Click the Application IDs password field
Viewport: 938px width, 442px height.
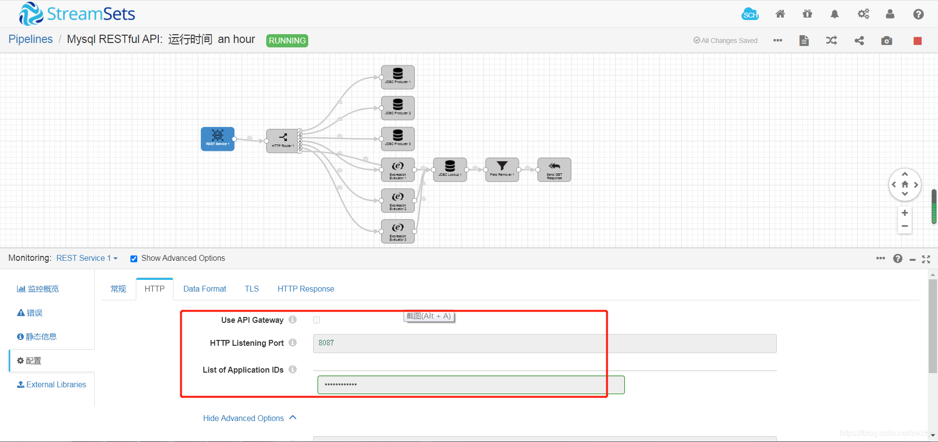pos(471,385)
